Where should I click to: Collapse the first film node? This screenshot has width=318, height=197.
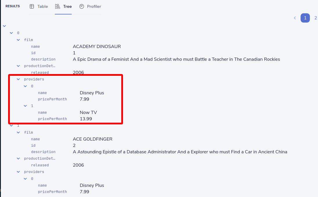[18, 40]
